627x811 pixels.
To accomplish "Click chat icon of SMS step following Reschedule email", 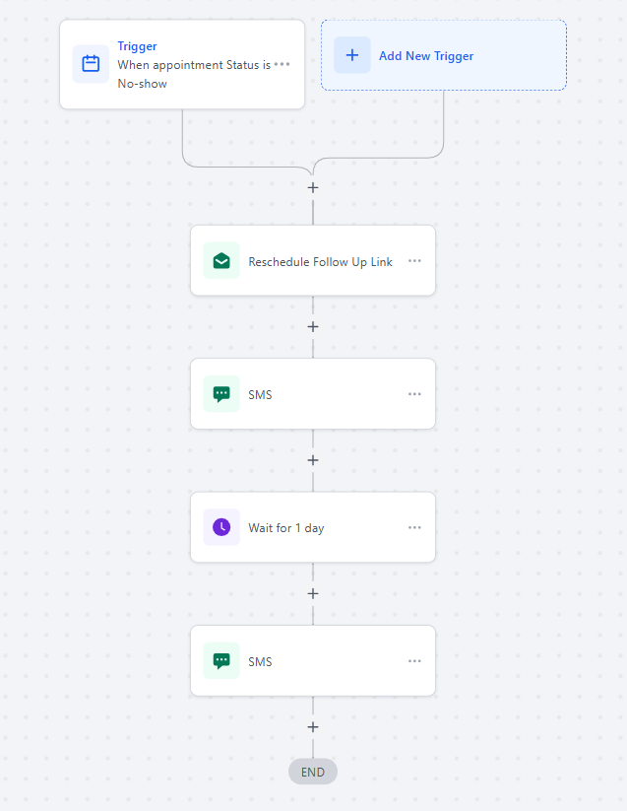I will click(x=221, y=394).
